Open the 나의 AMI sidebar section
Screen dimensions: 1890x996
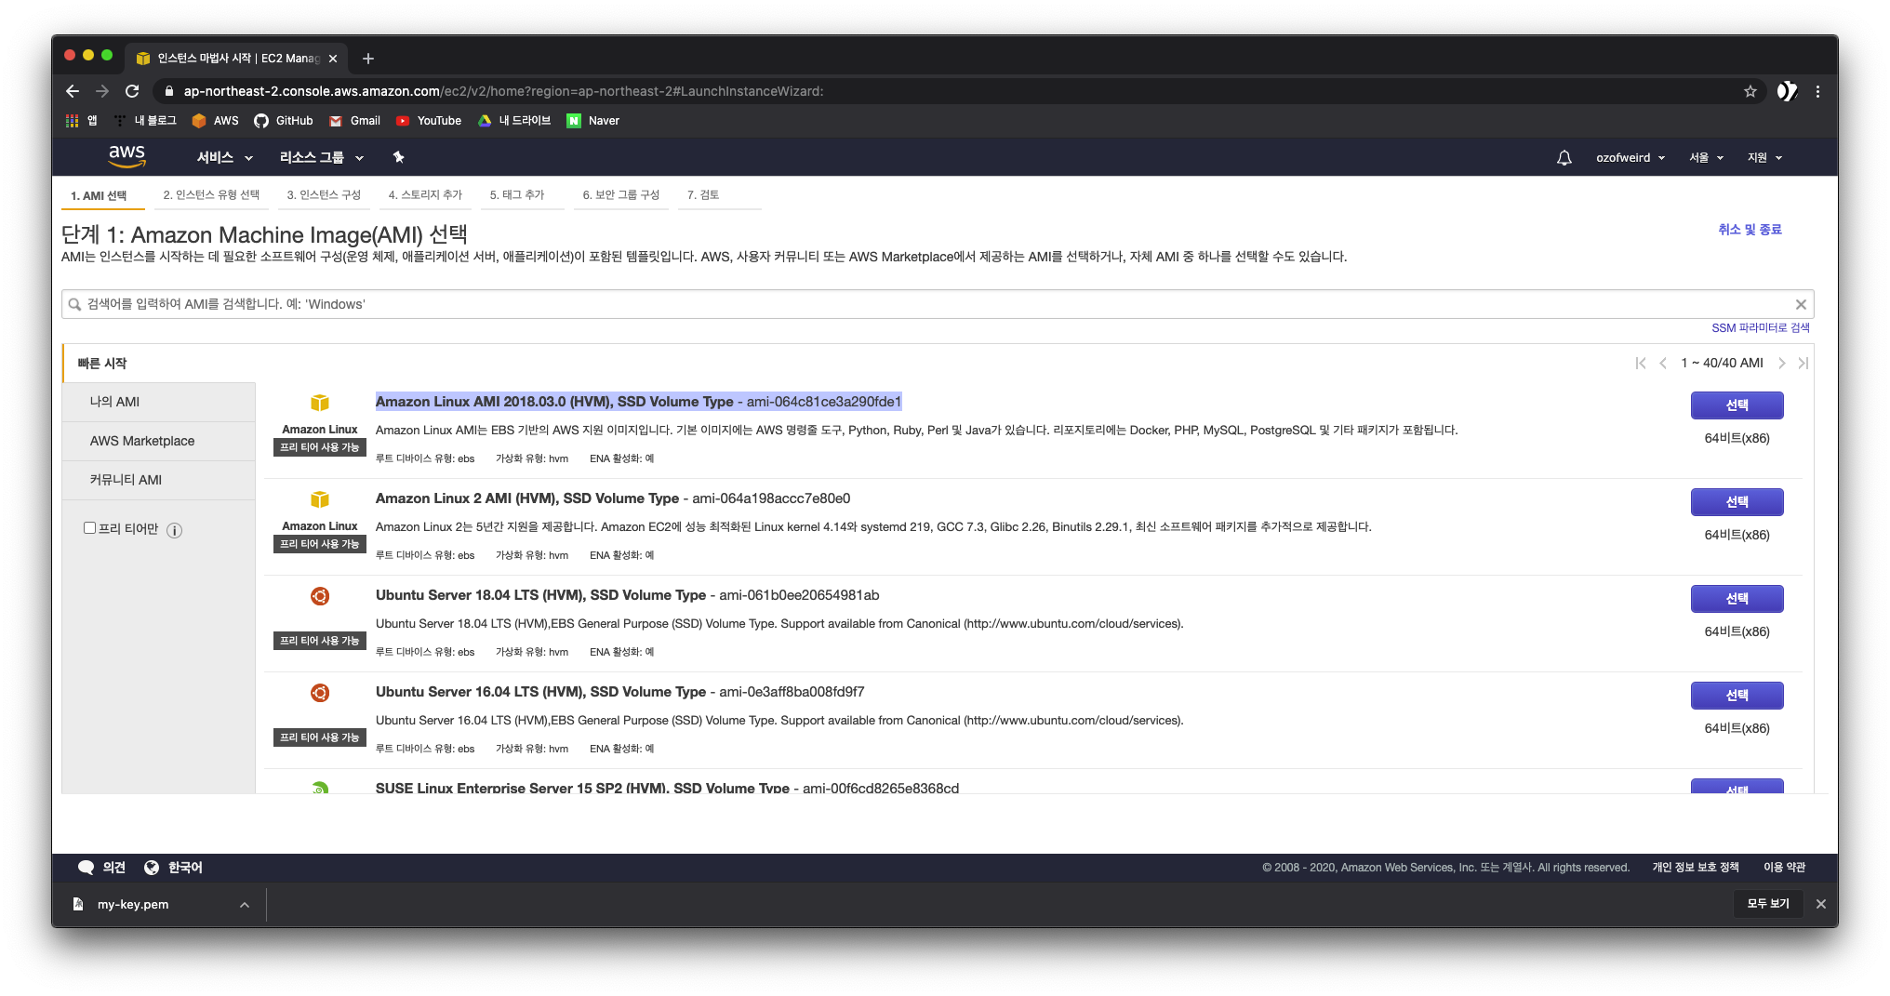[159, 402]
